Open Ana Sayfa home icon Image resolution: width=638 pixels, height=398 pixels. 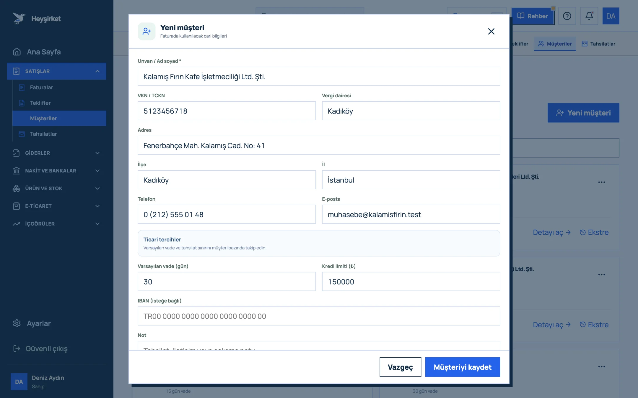tap(17, 52)
